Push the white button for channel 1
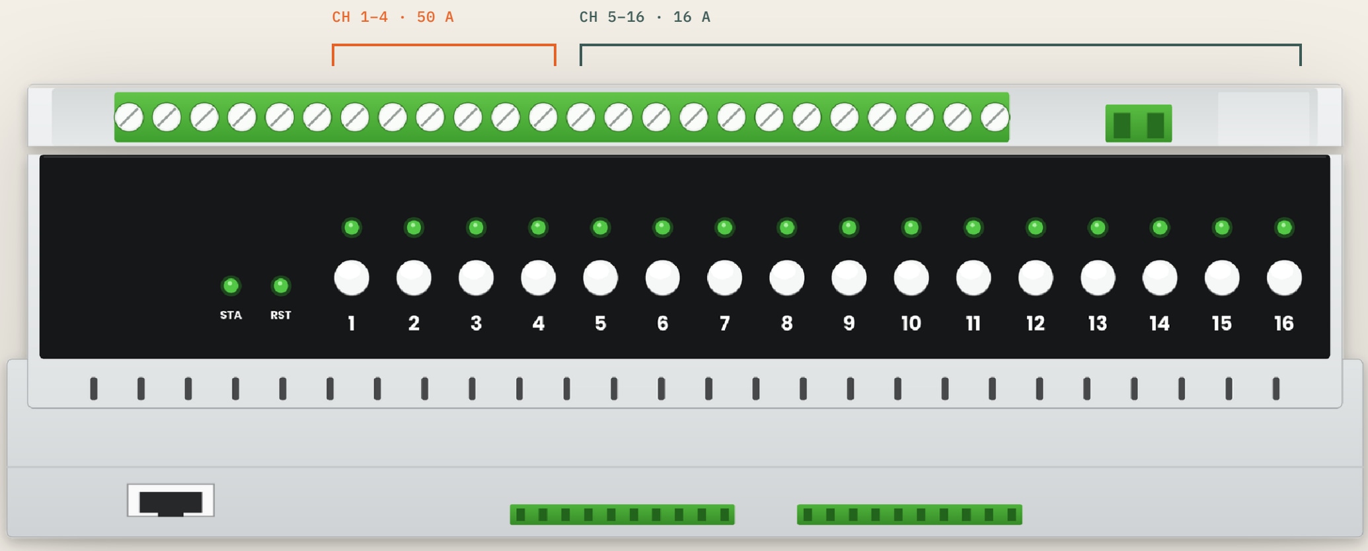The image size is (1368, 551). (352, 277)
